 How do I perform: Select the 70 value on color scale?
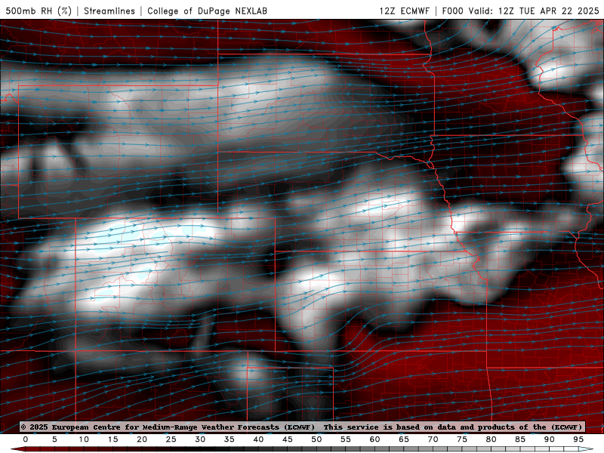tap(433, 439)
